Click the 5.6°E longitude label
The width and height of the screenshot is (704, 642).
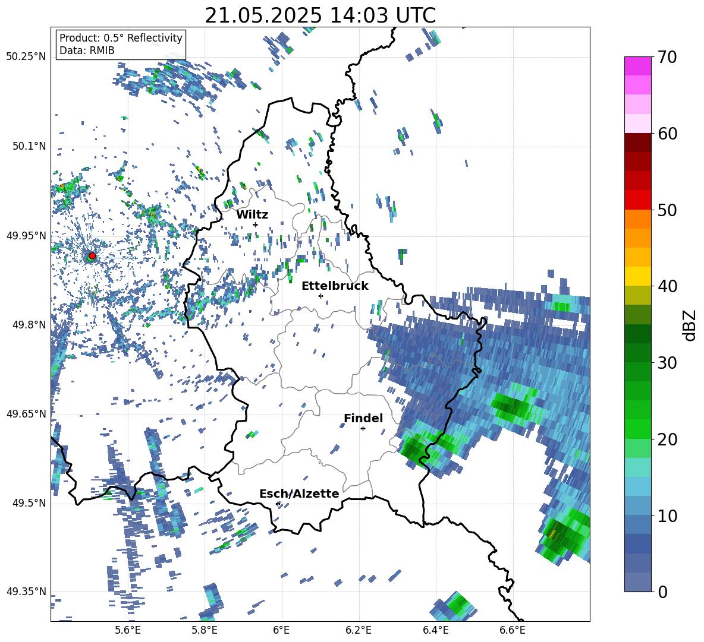[128, 630]
